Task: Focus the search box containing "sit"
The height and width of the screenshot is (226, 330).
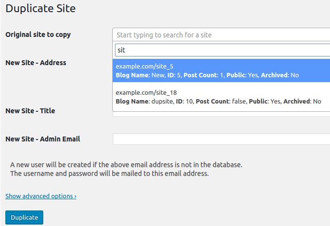Action: pos(223,50)
